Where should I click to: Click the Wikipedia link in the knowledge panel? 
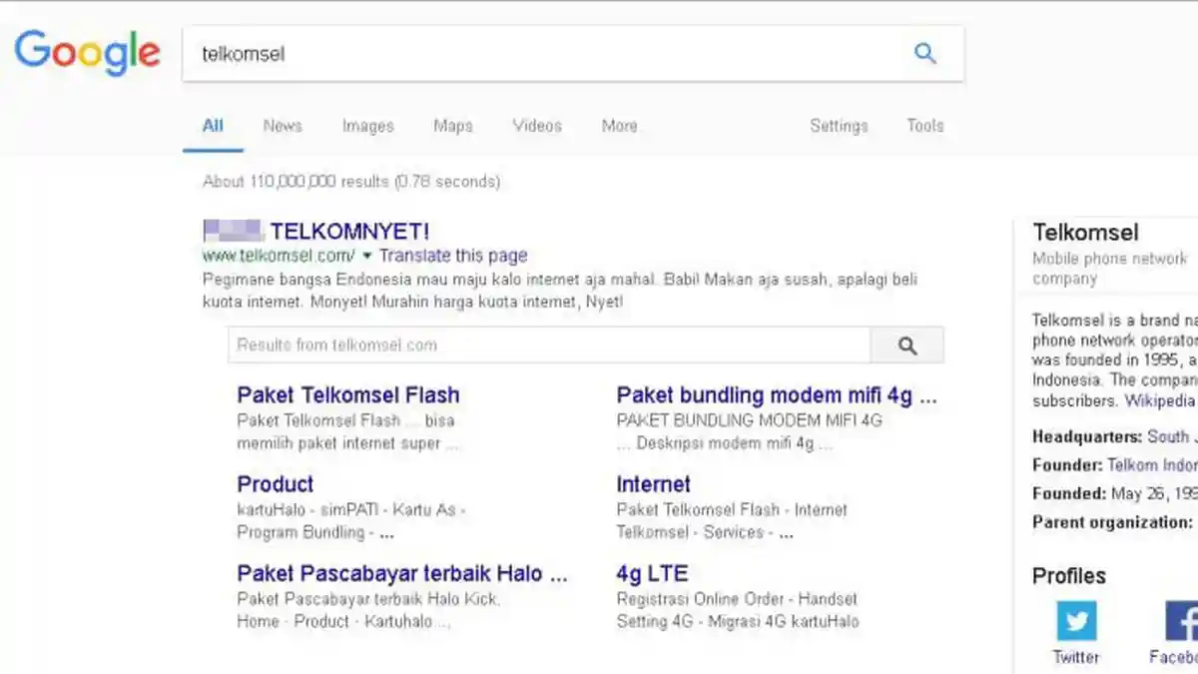click(1160, 401)
